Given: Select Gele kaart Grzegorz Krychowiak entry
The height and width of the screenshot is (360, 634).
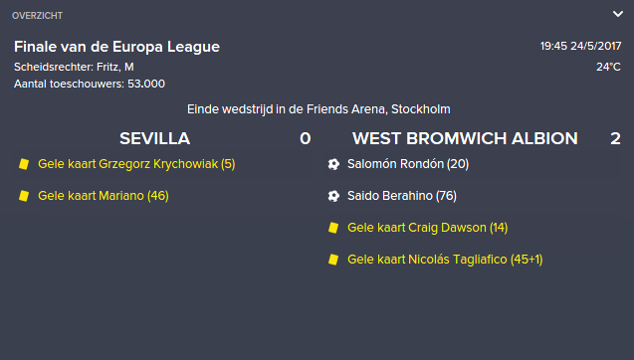Looking at the screenshot, I should [136, 164].
